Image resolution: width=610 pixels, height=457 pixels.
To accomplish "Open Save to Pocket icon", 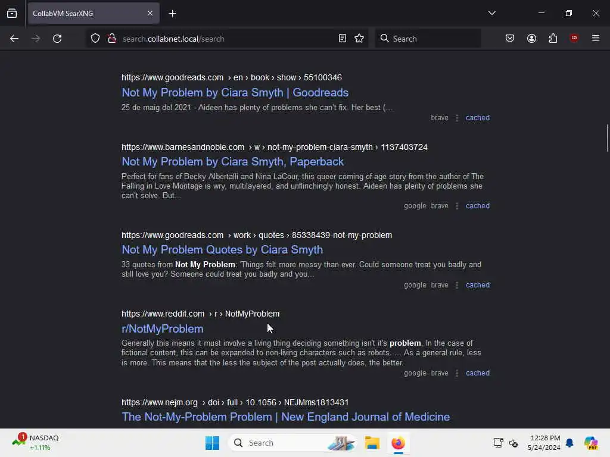I will pos(510,39).
